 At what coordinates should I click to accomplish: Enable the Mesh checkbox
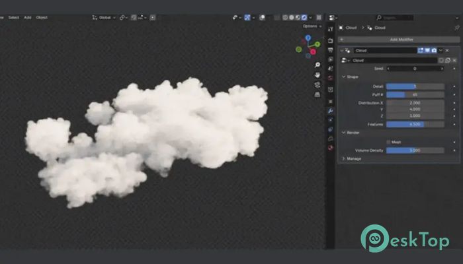tap(389, 142)
